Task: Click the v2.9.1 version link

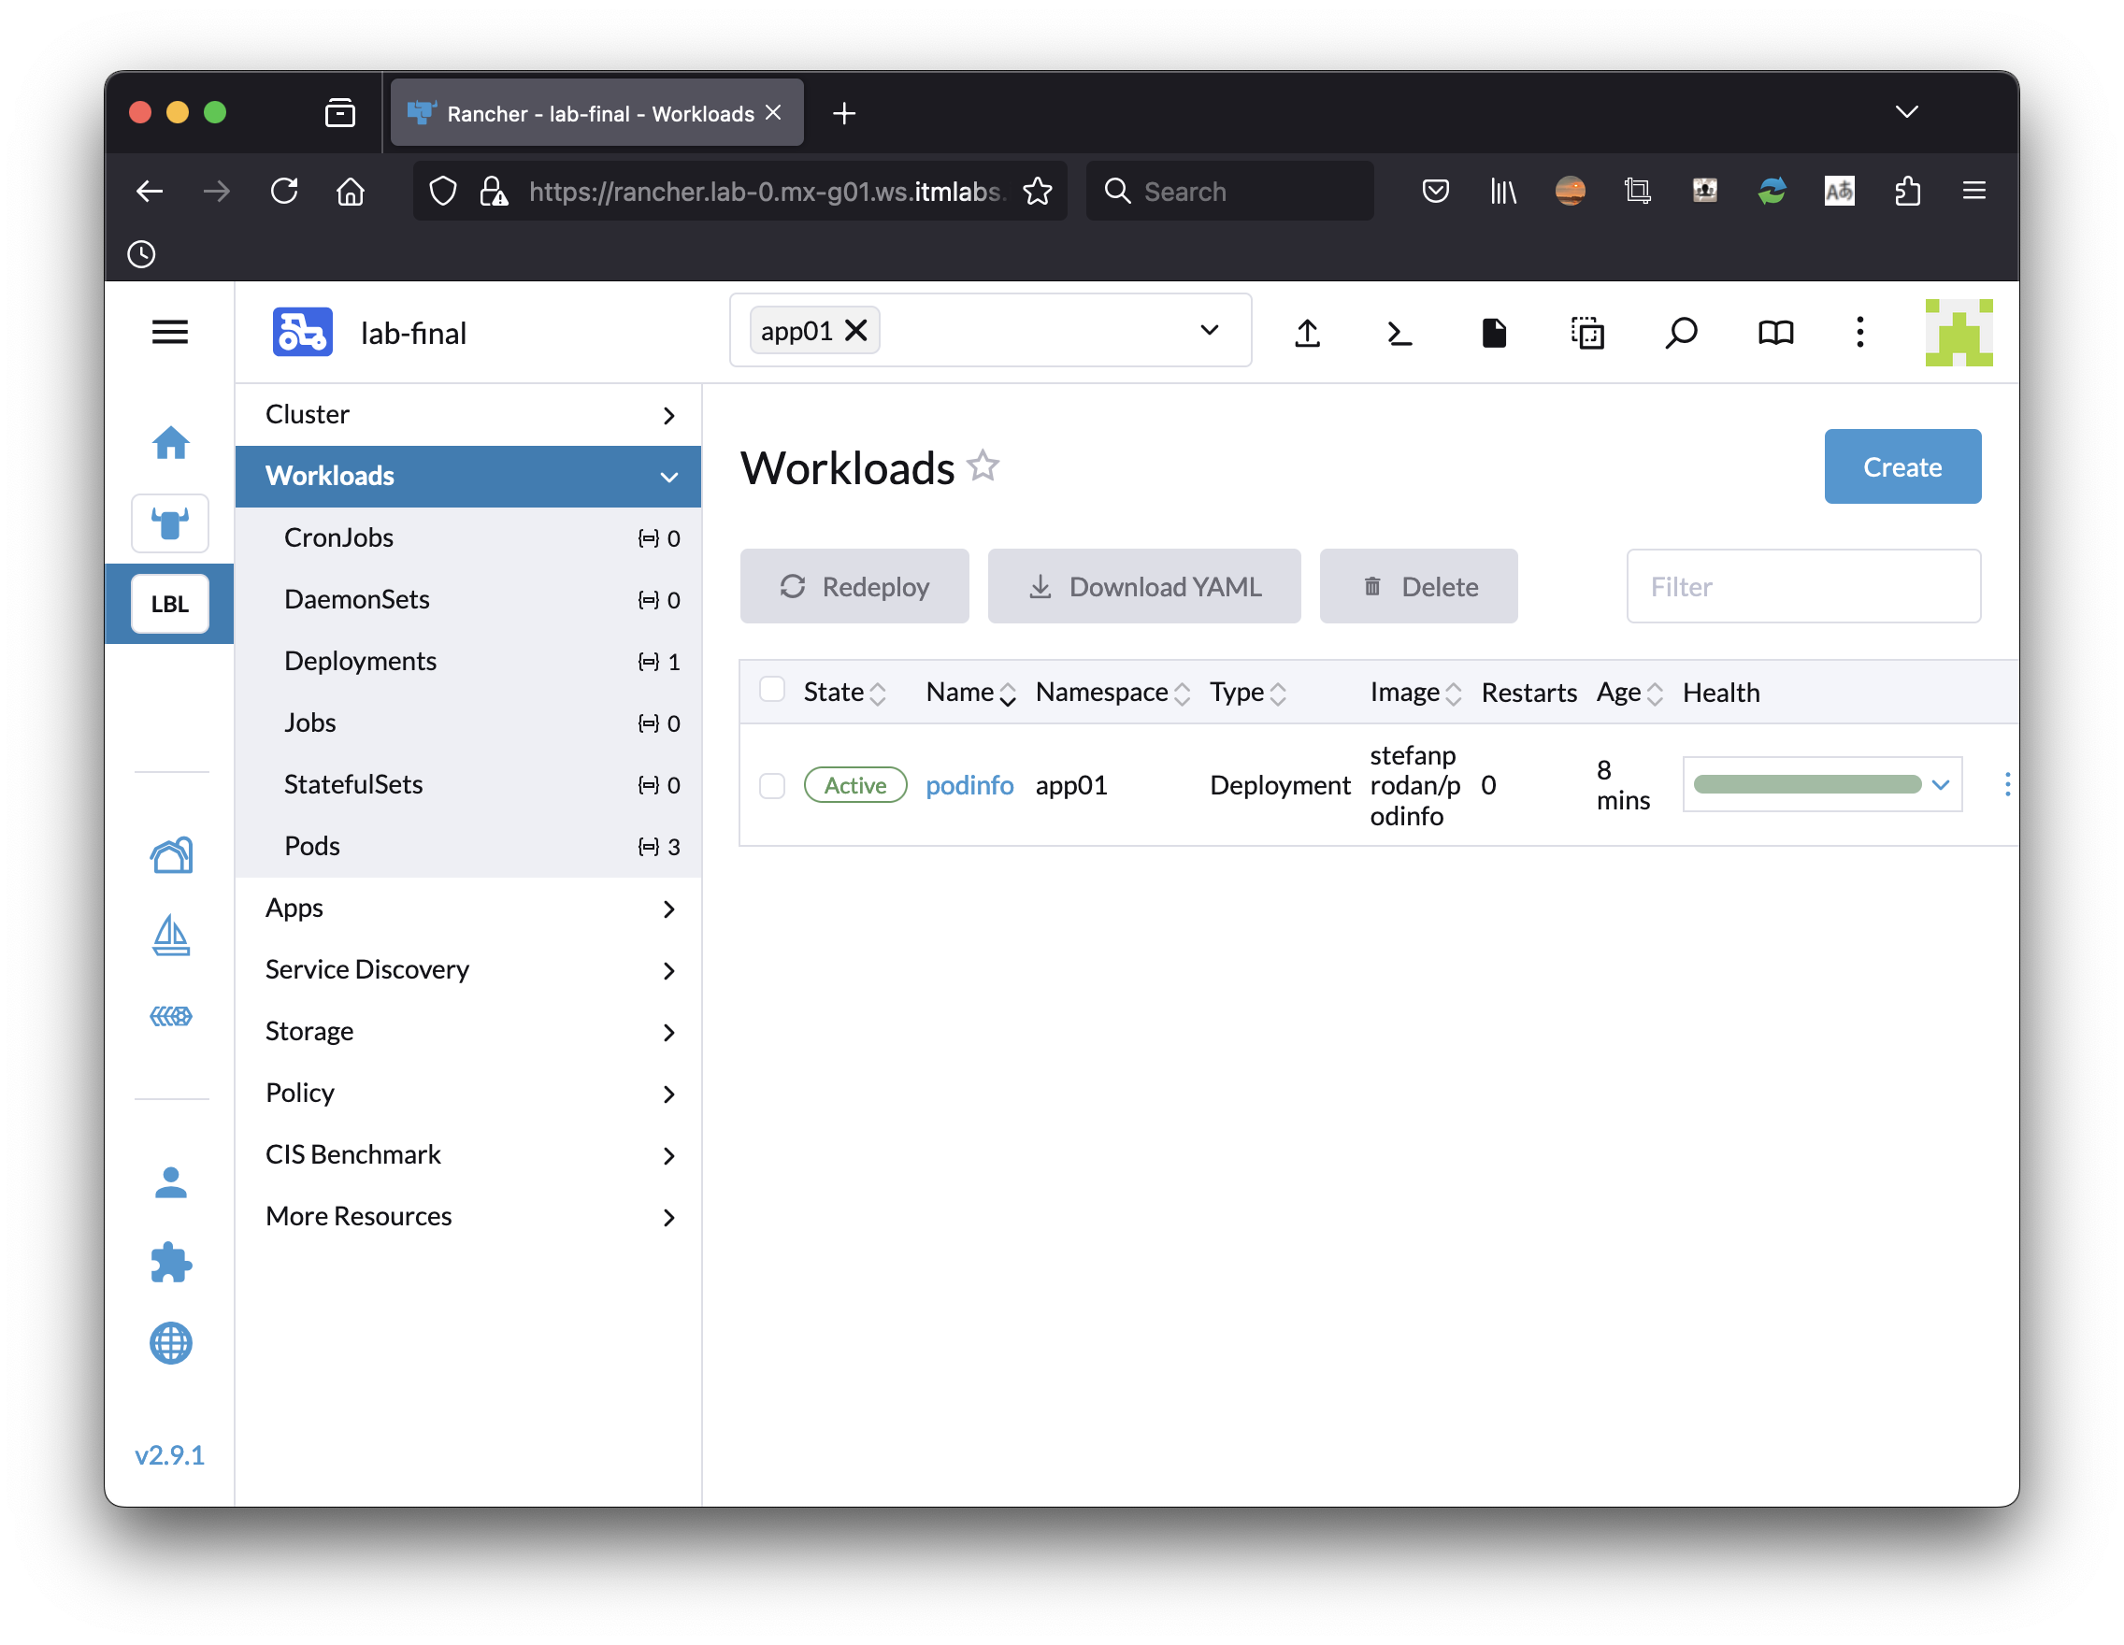Action: pyautogui.click(x=169, y=1455)
